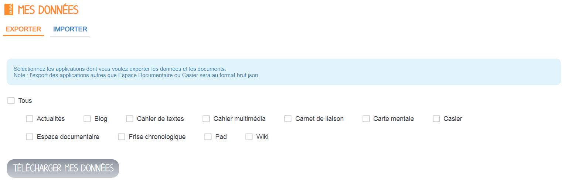Click the Mes Données page title
The height and width of the screenshot is (184, 568).
coord(48,10)
